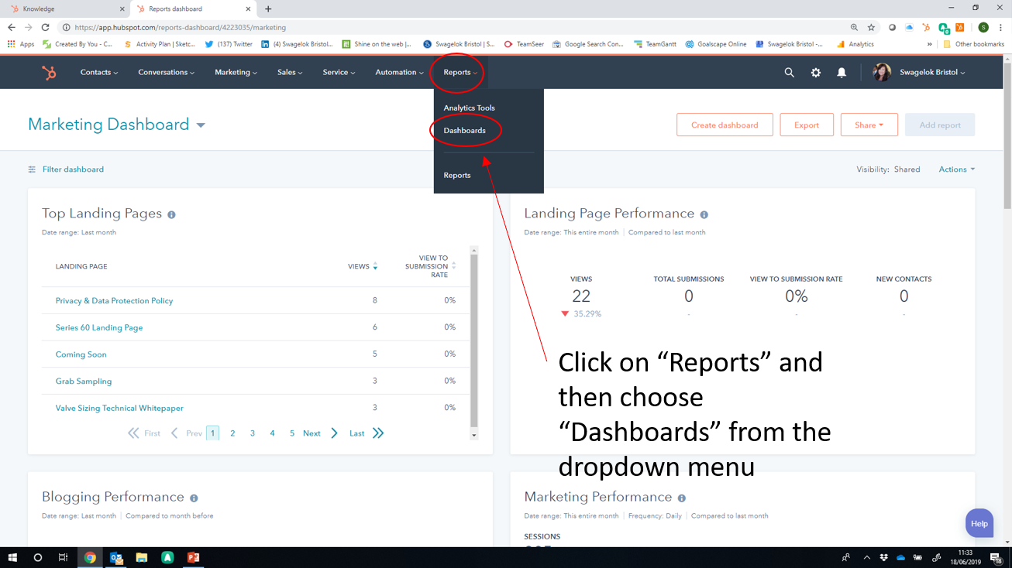Screen dimensions: 1012x568
Task: Open notifications bell in HubSpot navigation
Action: (x=842, y=73)
